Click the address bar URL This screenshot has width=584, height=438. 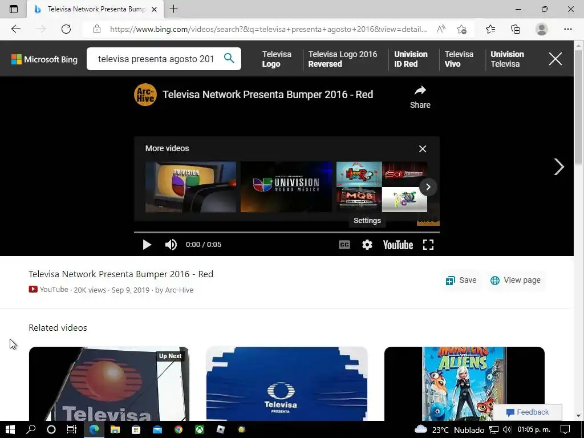(x=268, y=29)
